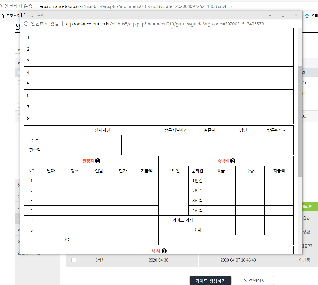The width and height of the screenshot is (318, 285).
Task: Click popup scrollbar down arrow
Action: pos(300,251)
